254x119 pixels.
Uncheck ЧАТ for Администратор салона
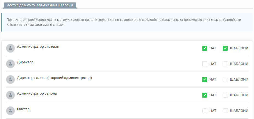(x=205, y=95)
